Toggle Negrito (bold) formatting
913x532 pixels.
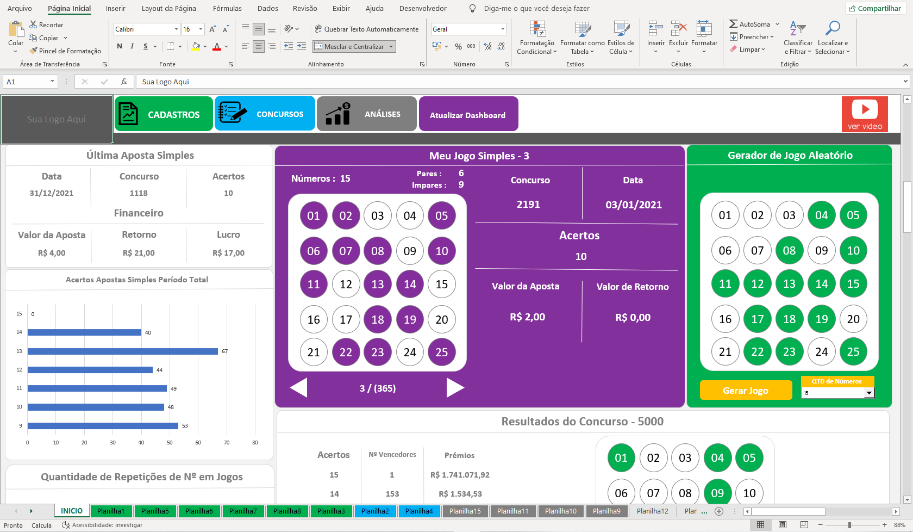(120, 46)
